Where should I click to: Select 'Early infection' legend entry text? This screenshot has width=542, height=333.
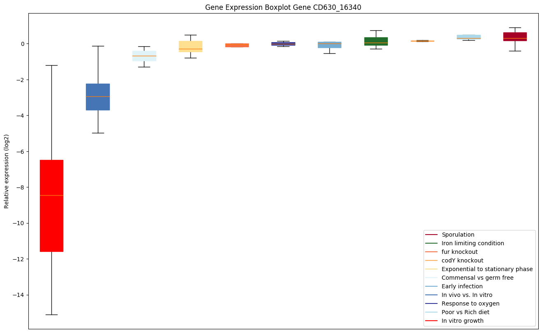click(x=462, y=286)
